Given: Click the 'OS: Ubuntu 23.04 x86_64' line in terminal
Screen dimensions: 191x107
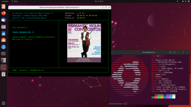Looking at the screenshot, I should point(163,60).
